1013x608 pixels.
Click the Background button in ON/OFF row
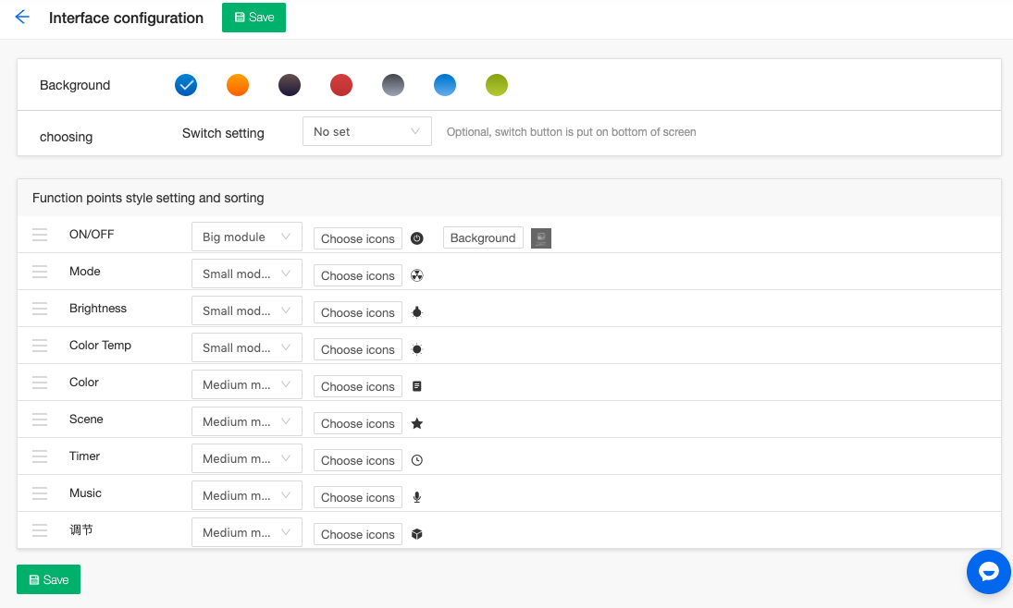point(483,238)
